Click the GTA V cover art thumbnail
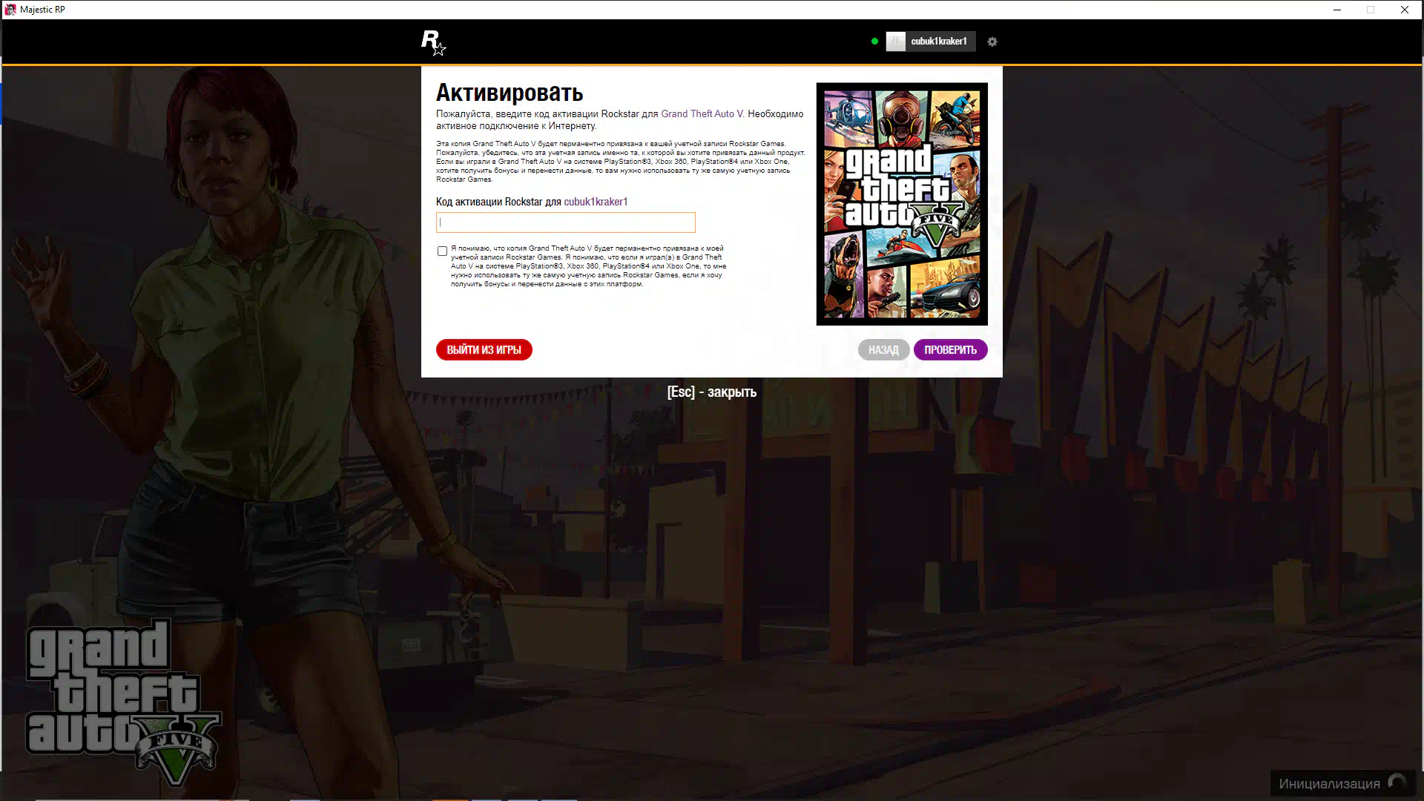Image resolution: width=1424 pixels, height=801 pixels. pos(902,204)
